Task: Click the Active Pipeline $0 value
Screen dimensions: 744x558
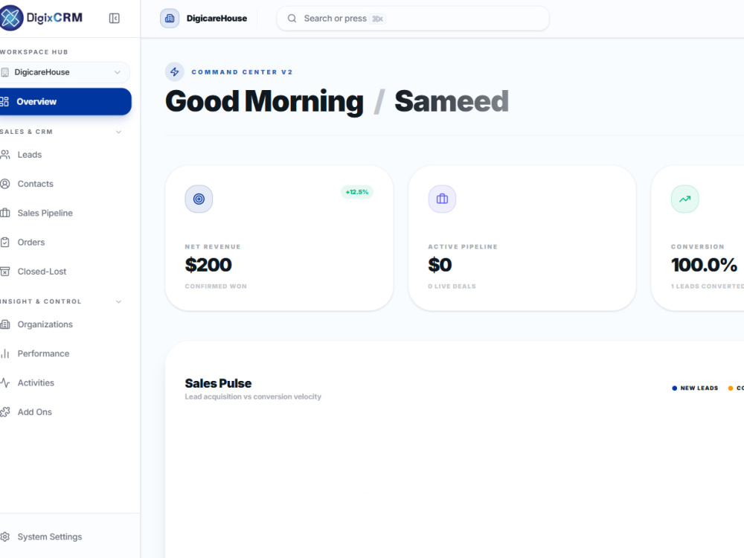Action: [x=440, y=265]
